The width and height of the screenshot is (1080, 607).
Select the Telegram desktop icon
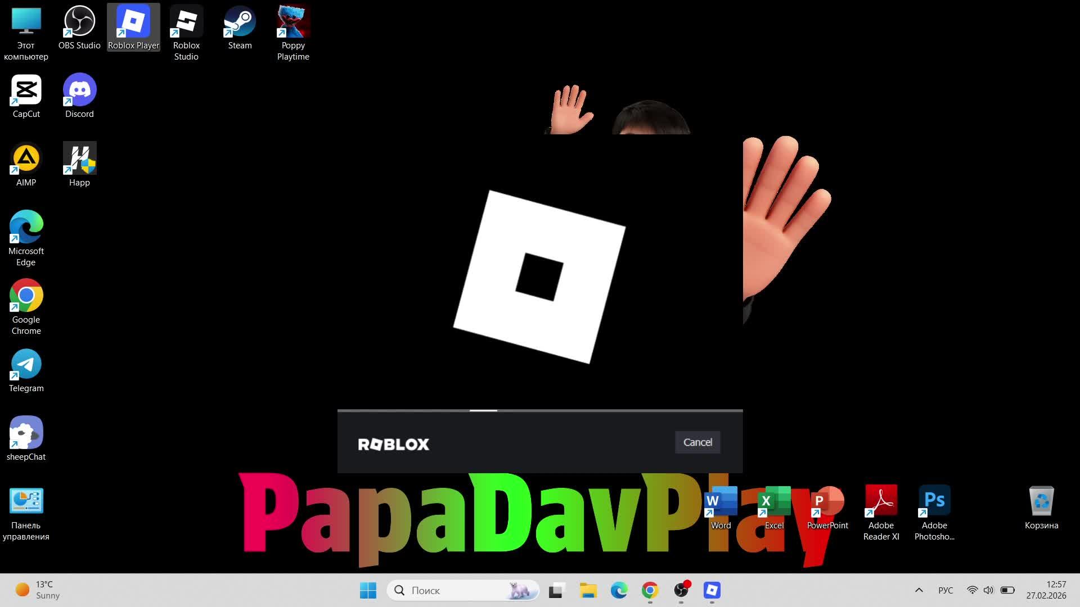26,365
